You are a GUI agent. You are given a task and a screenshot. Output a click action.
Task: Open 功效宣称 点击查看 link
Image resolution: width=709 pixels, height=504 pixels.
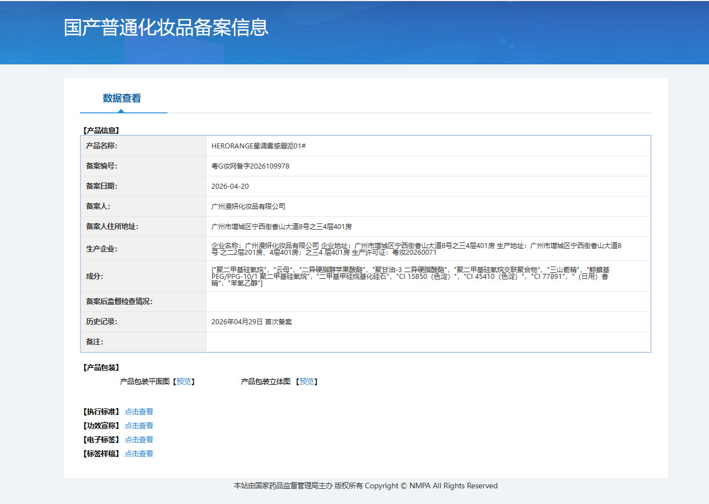pyautogui.click(x=139, y=426)
